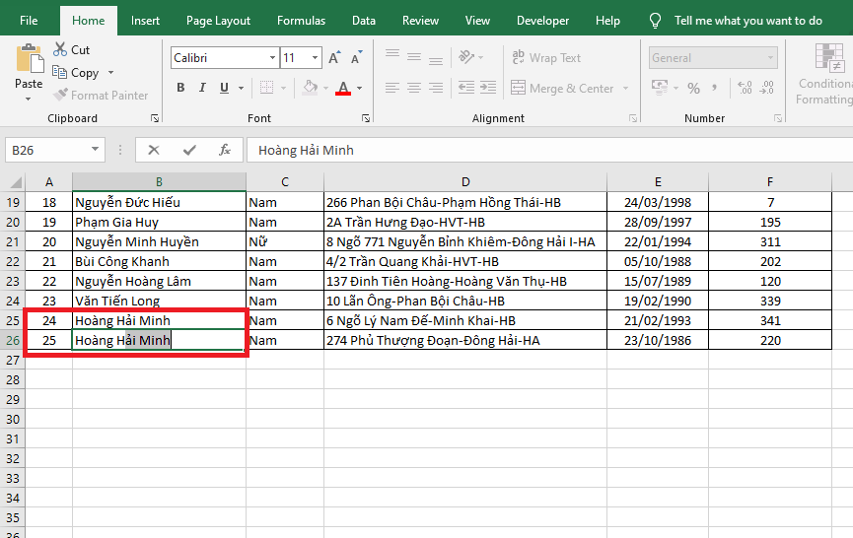Select column D header

pos(465,181)
